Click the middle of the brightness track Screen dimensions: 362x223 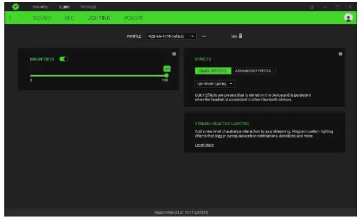tap(98, 76)
